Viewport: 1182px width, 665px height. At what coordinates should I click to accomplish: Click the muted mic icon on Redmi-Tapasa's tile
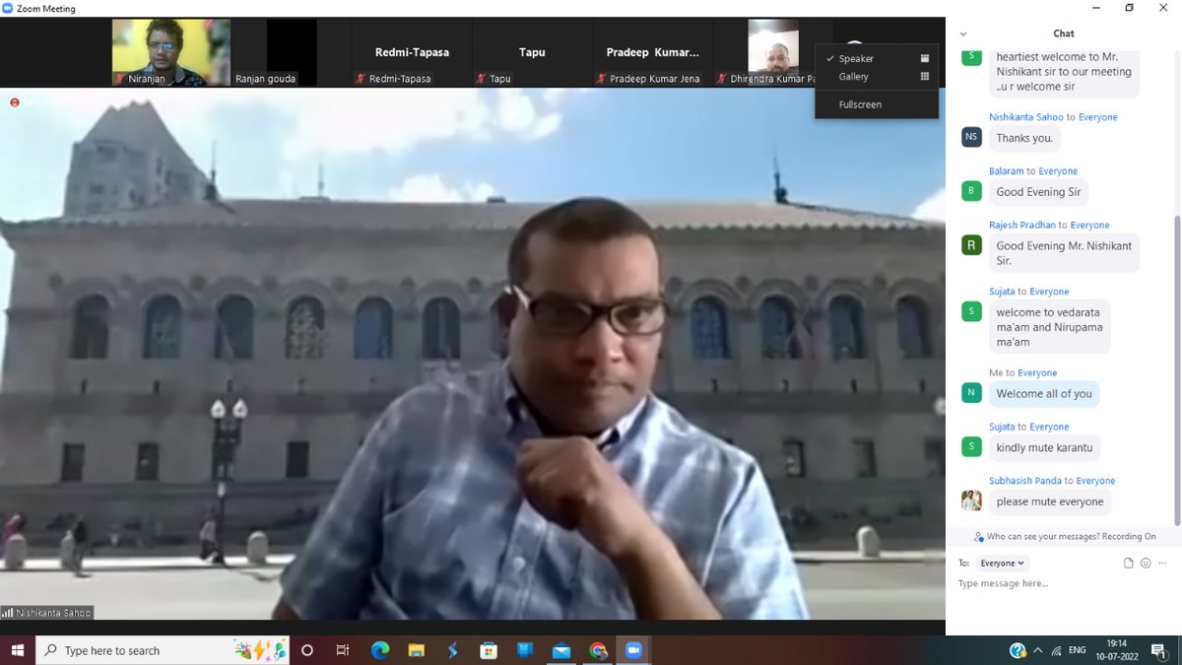361,78
